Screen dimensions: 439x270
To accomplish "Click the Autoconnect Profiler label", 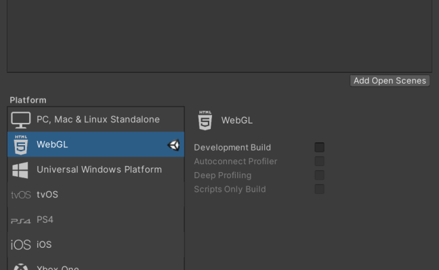I will pyautogui.click(x=236, y=161).
